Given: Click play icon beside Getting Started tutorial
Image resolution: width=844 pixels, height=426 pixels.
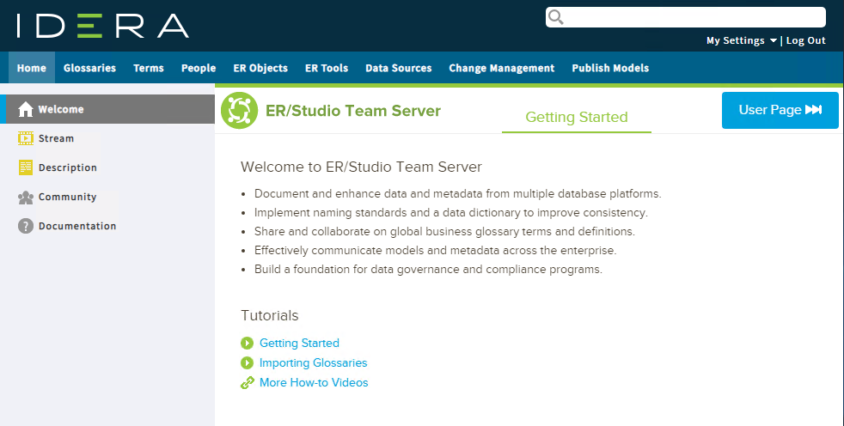Looking at the screenshot, I should tap(247, 344).
